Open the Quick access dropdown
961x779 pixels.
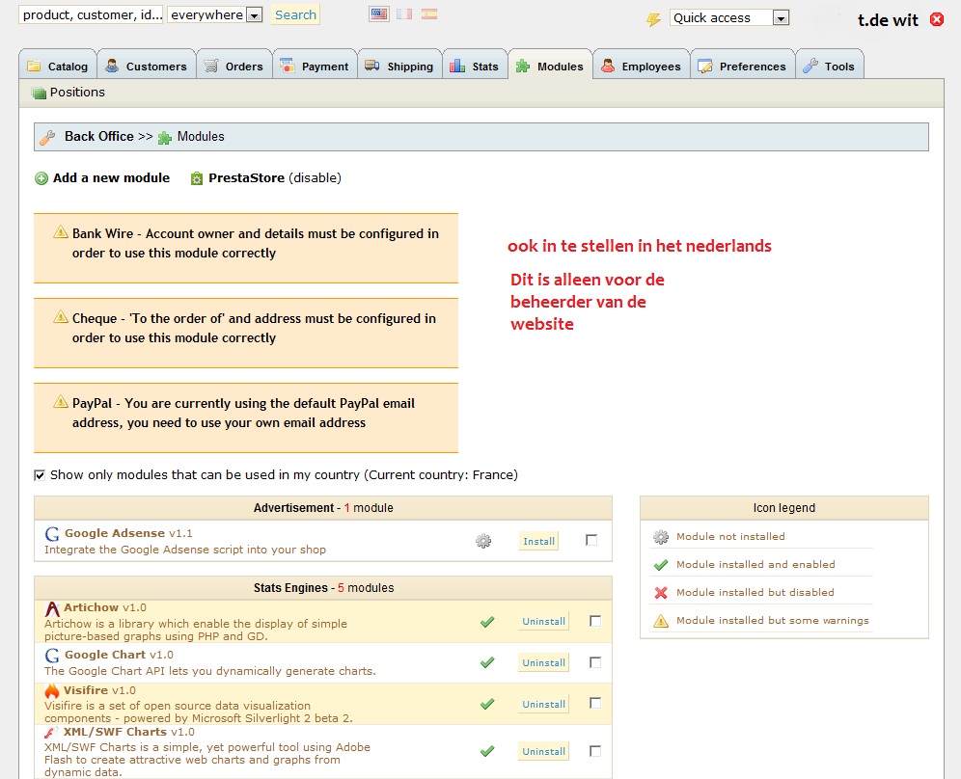[x=729, y=17]
